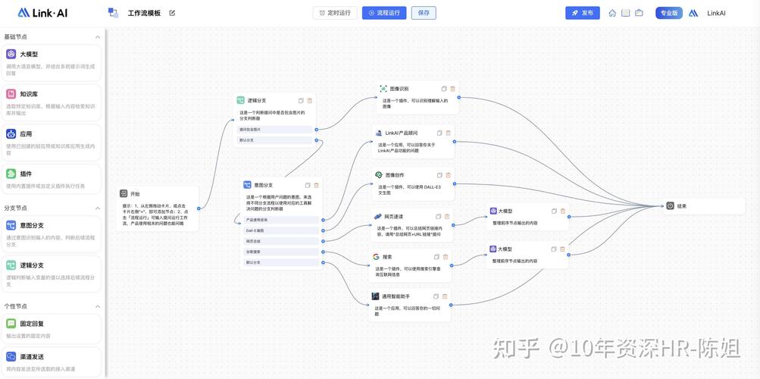Select the 插件 node card

pyautogui.click(x=52, y=180)
